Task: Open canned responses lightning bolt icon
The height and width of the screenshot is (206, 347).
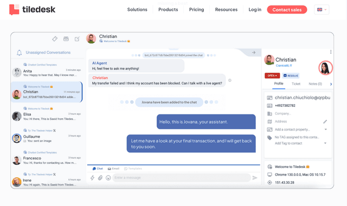Action: click(92, 178)
